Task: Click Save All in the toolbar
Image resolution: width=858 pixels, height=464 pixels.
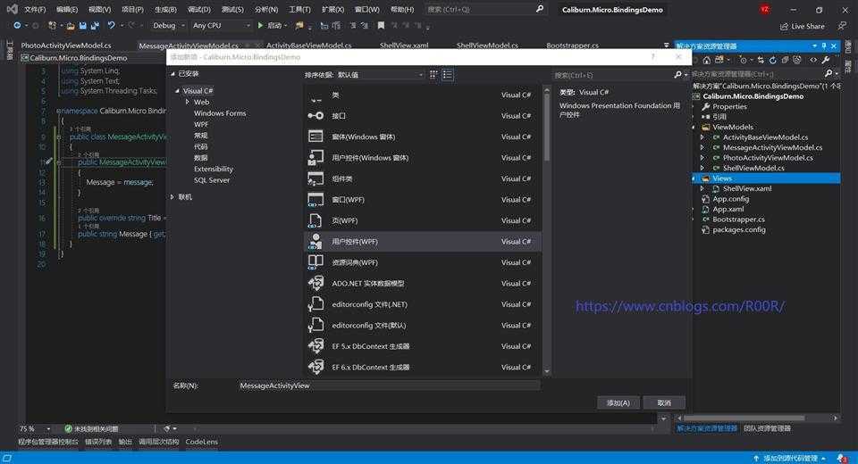Action: pyautogui.click(x=95, y=26)
